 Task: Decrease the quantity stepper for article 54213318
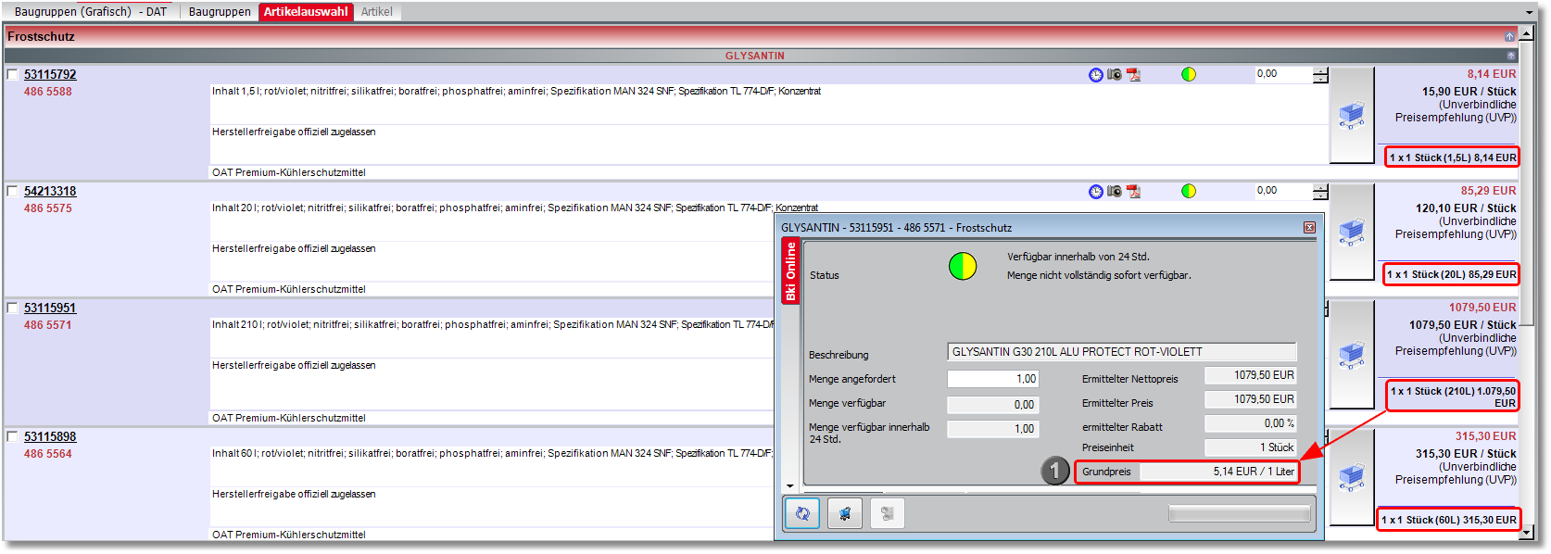click(x=1320, y=195)
